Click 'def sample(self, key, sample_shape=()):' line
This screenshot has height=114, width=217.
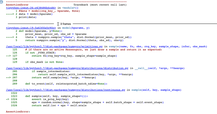point(57,96)
